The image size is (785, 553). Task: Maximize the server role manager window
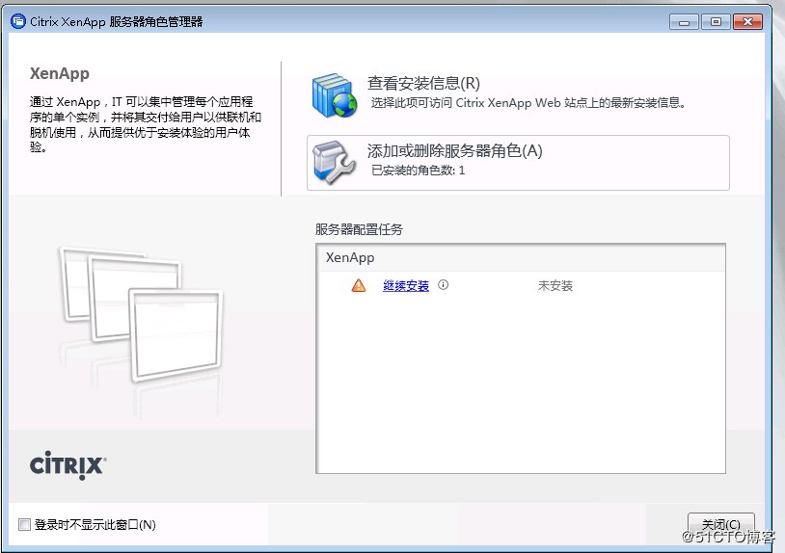(x=716, y=22)
